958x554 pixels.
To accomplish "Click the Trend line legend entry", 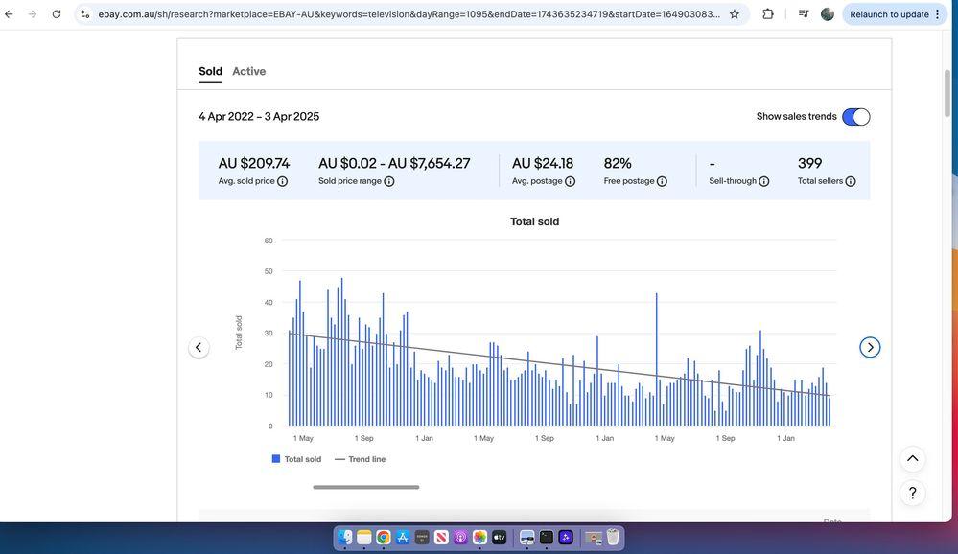I will tap(361, 459).
